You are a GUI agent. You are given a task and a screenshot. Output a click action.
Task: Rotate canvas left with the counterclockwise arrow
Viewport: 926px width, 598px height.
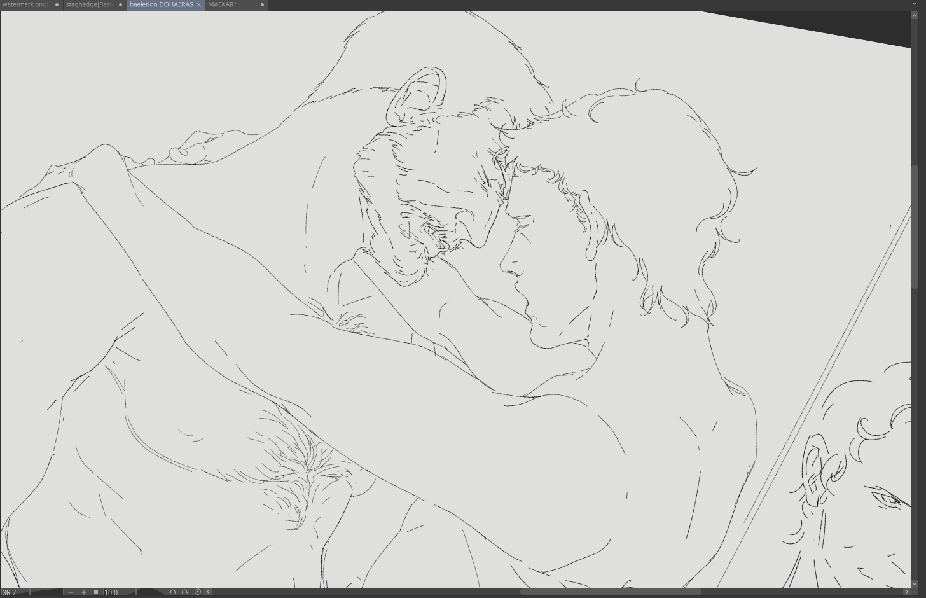pyautogui.click(x=172, y=592)
